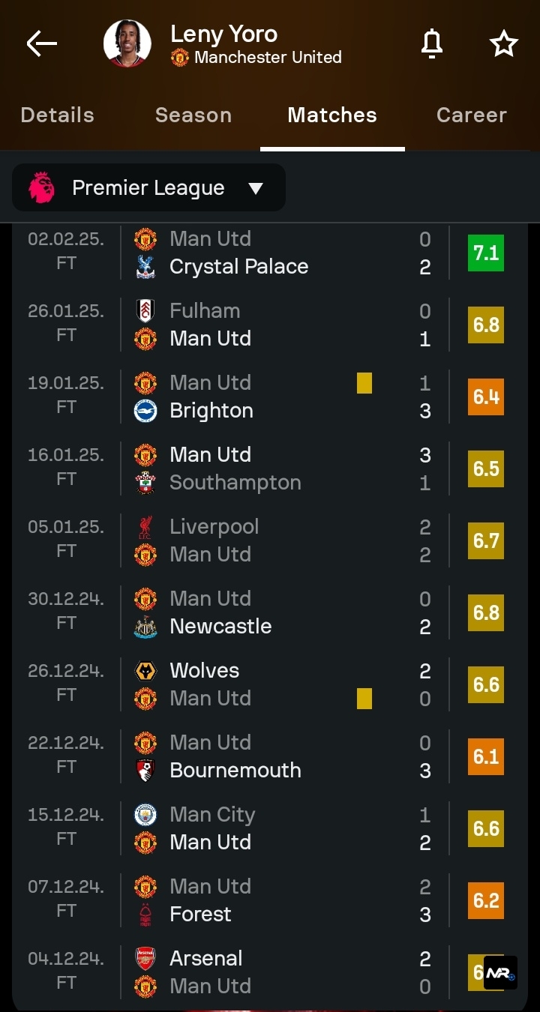
Task: Tap the Man City club crest
Action: tap(145, 814)
